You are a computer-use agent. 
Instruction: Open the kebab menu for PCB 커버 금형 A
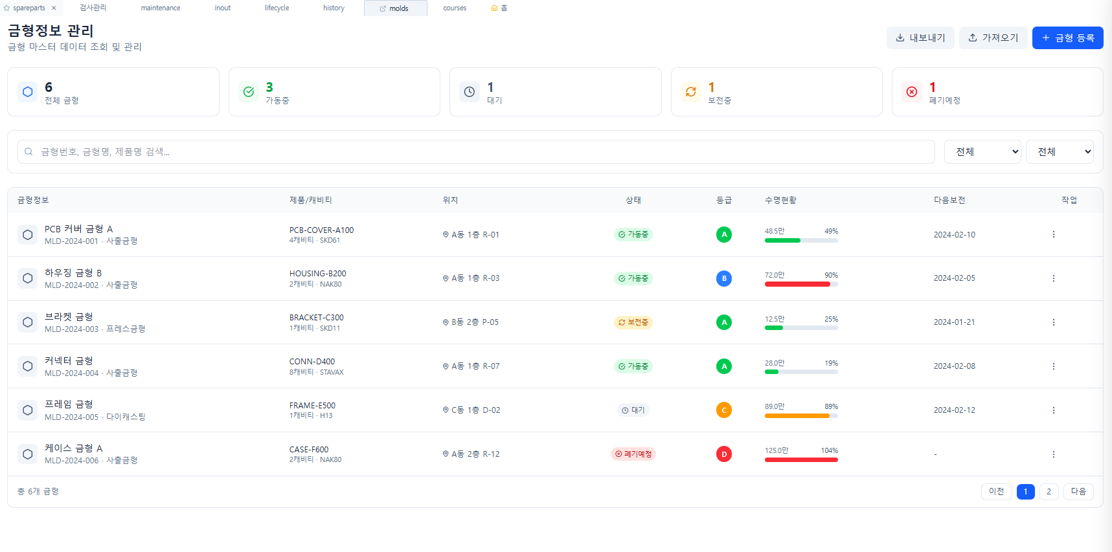1053,234
